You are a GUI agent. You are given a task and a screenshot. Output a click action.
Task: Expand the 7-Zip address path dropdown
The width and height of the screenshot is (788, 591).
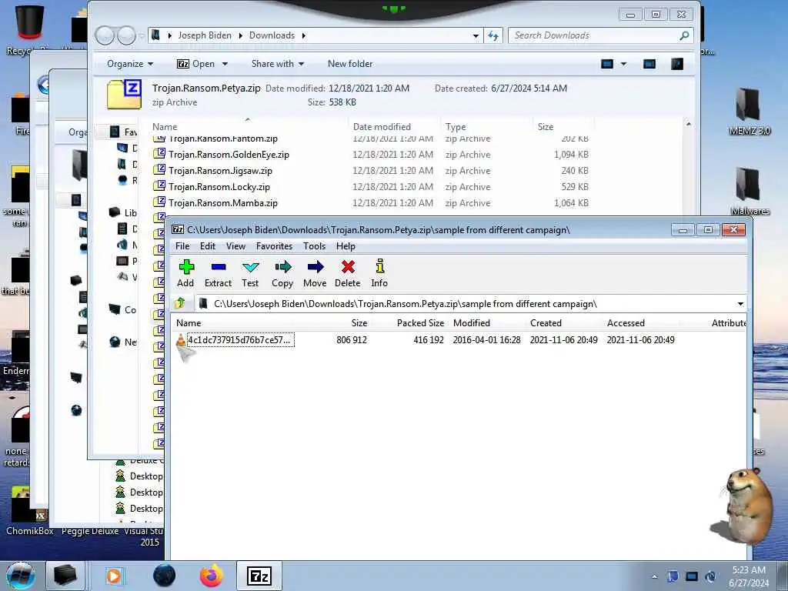[740, 304]
